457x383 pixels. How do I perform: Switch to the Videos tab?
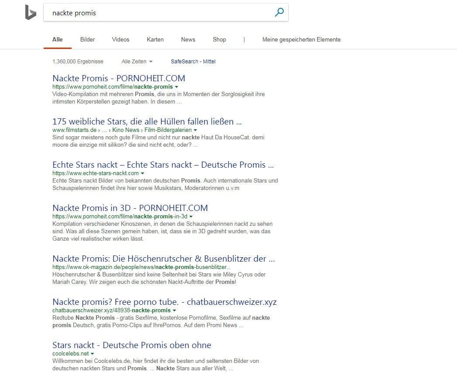coord(120,39)
